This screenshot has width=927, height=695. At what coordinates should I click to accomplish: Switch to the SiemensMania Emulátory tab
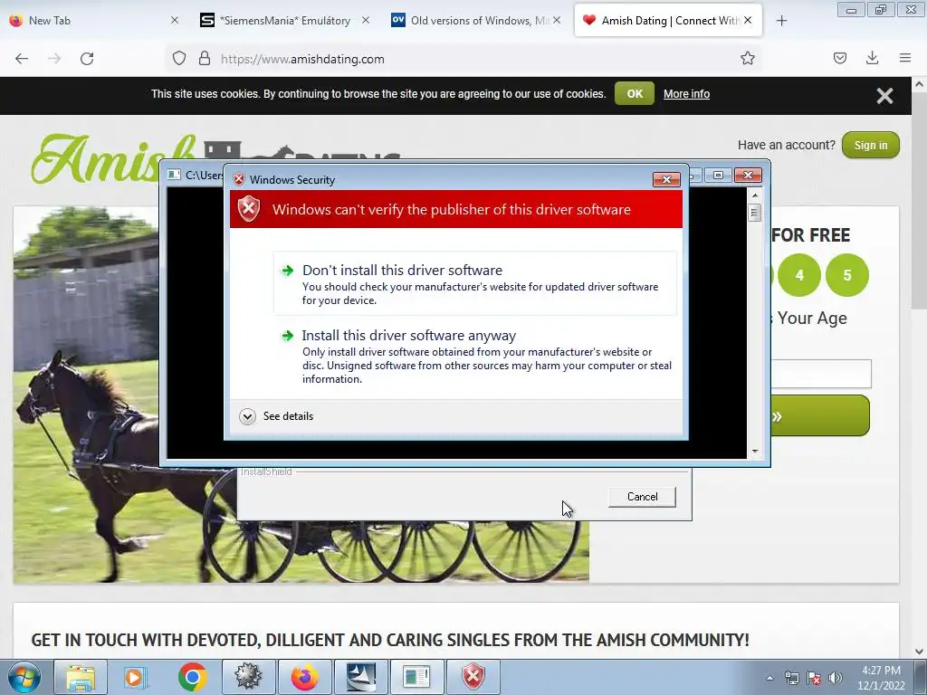click(285, 21)
